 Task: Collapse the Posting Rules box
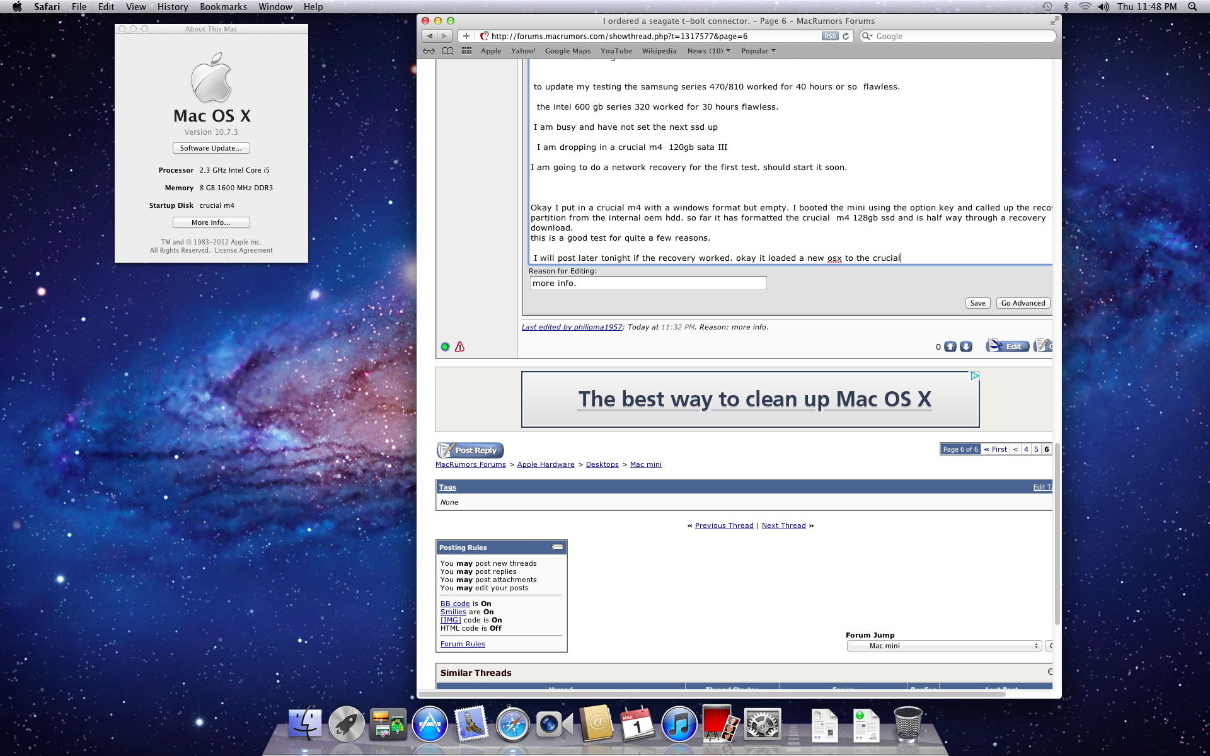[558, 547]
